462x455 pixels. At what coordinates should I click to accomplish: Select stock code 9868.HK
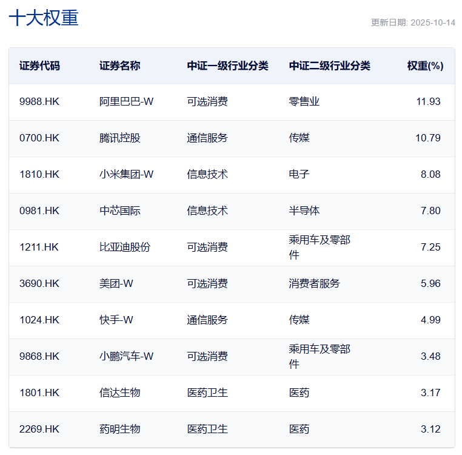[39, 357]
